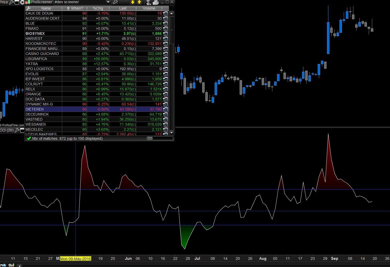Maximize the Price panel with its window icon

[17, 2]
